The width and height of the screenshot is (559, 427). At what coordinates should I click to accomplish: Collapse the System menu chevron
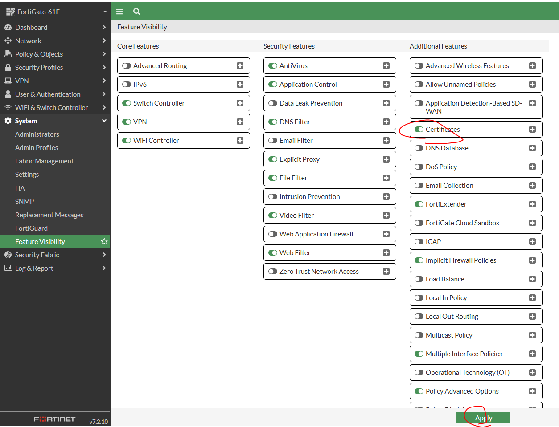(104, 121)
